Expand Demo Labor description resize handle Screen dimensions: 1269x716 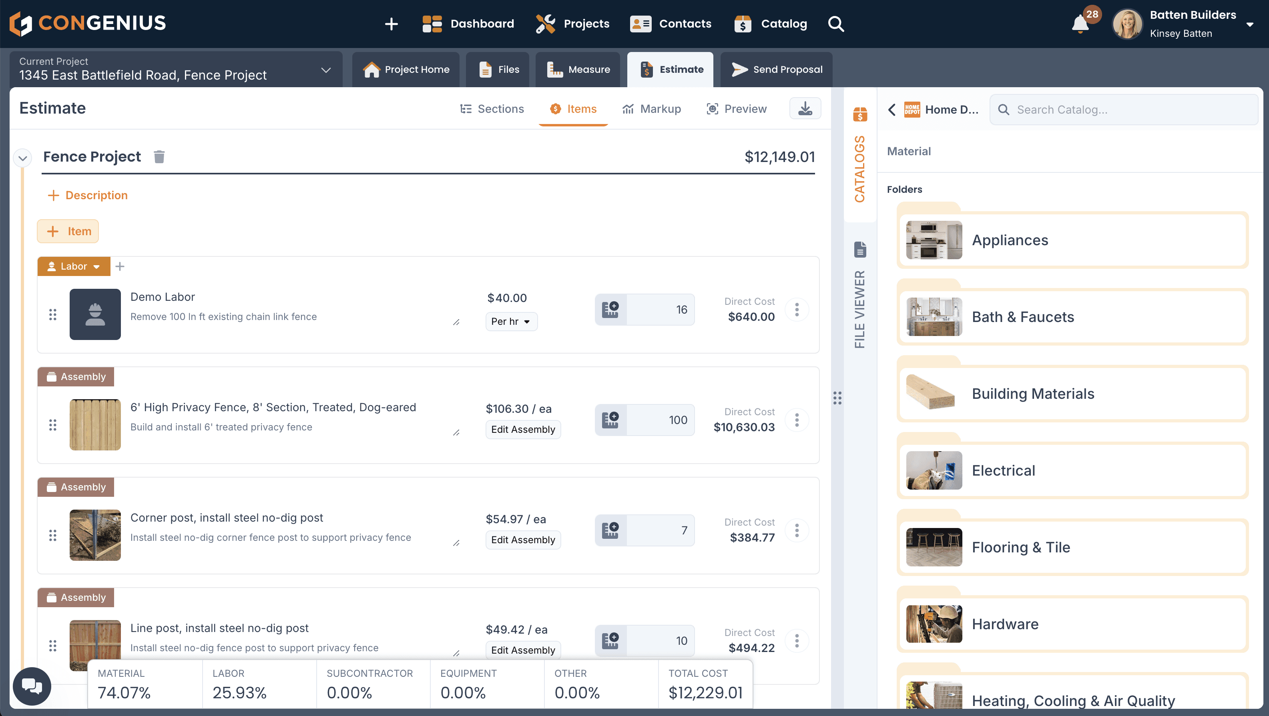(x=456, y=322)
